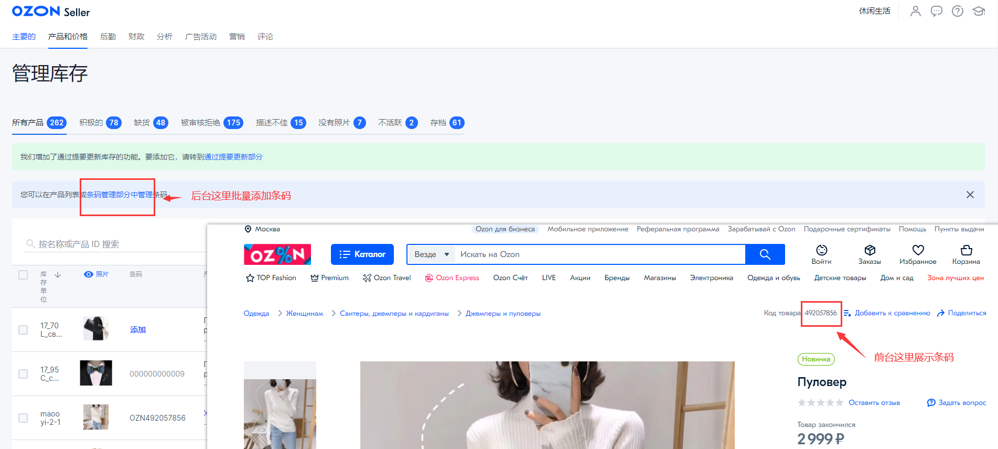Viewport: 998px width, 449px height.
Task: Click the product thumbnail for row 17_95
Action: pyautogui.click(x=96, y=373)
